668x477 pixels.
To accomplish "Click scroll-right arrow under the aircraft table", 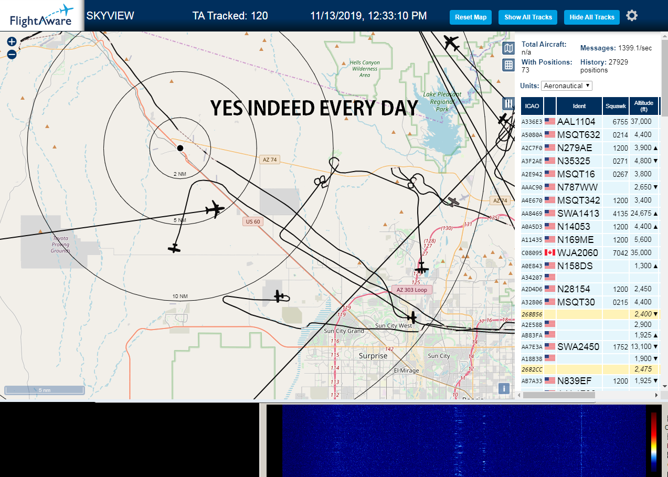I will pyautogui.click(x=656, y=395).
